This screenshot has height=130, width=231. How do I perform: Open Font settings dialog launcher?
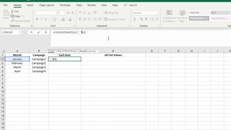click(75, 26)
